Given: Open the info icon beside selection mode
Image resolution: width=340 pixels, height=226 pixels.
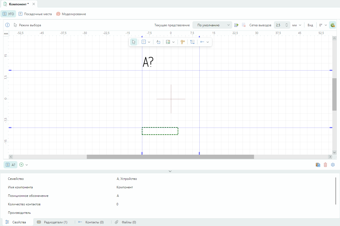Looking at the screenshot, I should coord(7,25).
